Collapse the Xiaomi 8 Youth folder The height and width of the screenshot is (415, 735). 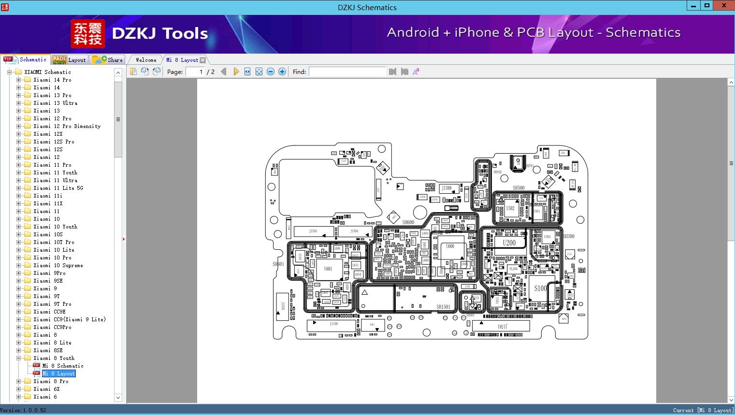pyautogui.click(x=18, y=358)
